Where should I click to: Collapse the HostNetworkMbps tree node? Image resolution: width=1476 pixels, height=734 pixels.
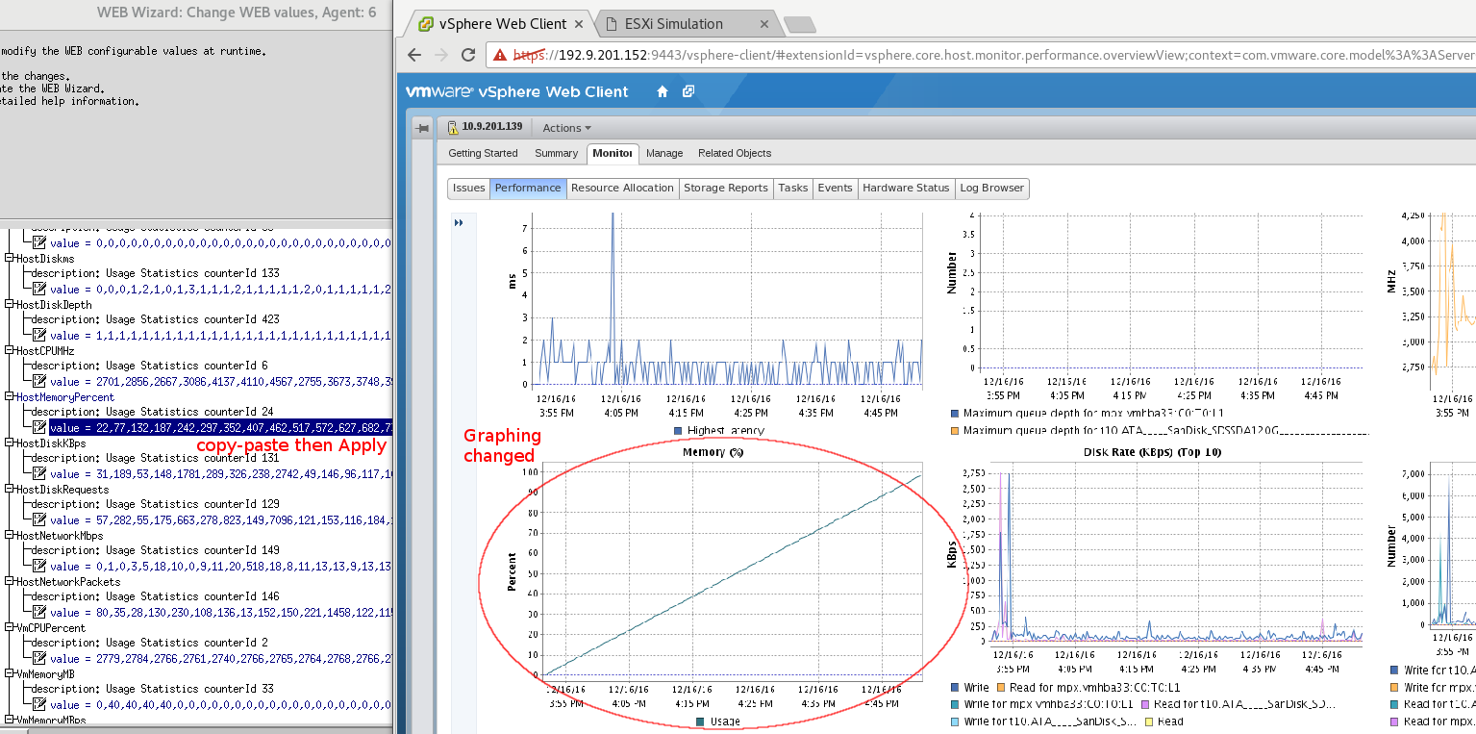pos(10,535)
